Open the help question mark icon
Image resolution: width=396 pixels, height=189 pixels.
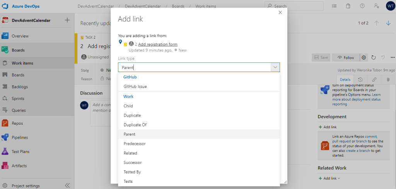[362, 6]
